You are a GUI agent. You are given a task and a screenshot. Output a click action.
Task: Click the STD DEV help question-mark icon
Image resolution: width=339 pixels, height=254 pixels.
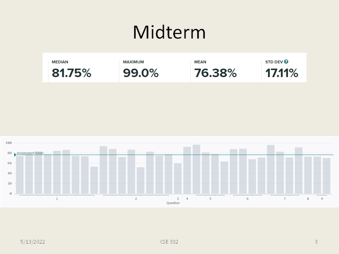(x=286, y=62)
